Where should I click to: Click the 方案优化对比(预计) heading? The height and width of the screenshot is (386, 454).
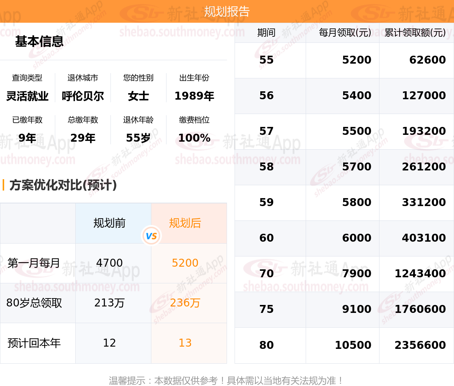tap(63, 185)
